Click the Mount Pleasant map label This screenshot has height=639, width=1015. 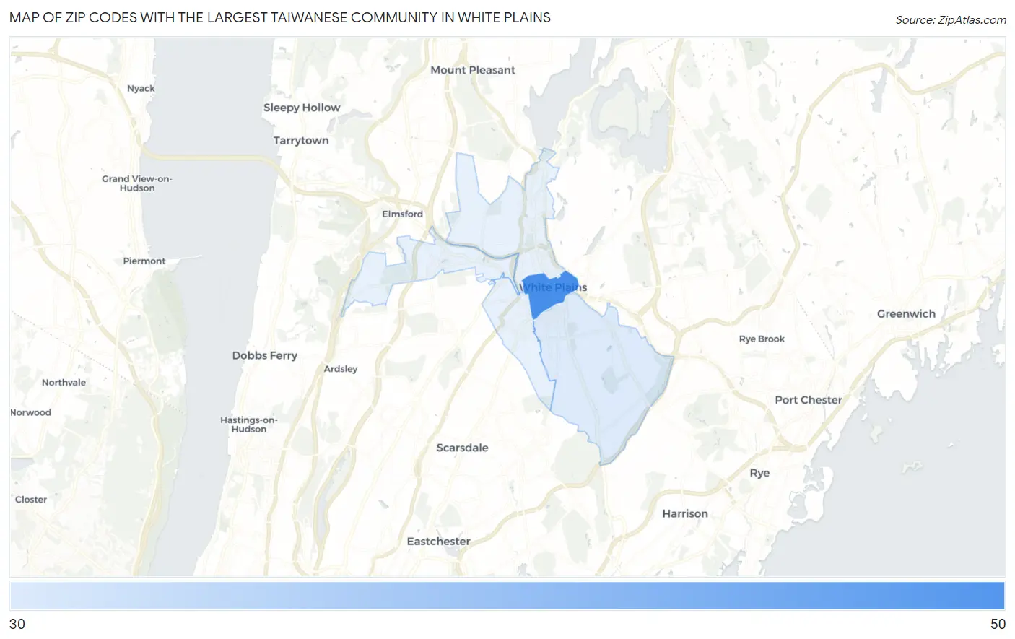[473, 70]
